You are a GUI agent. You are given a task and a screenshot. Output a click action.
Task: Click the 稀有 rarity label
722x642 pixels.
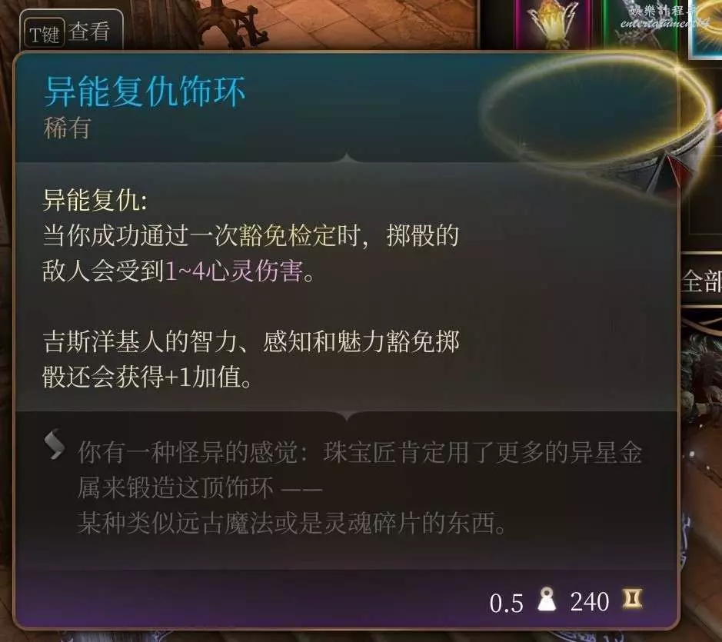[67, 128]
